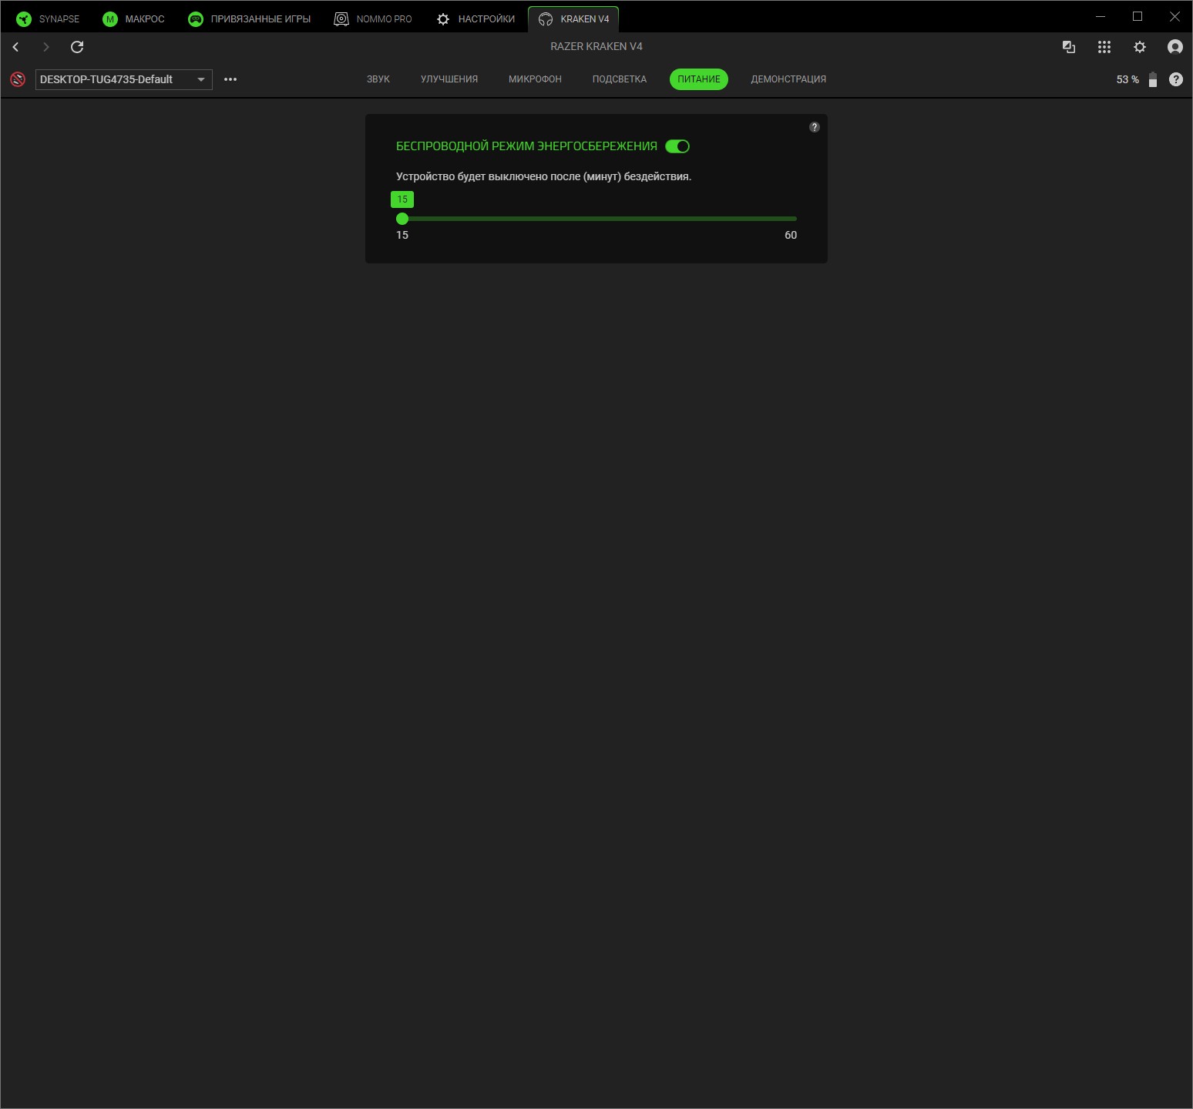Click the slider minimum label 15 below the track
Viewport: 1193px width, 1109px height.
click(402, 235)
